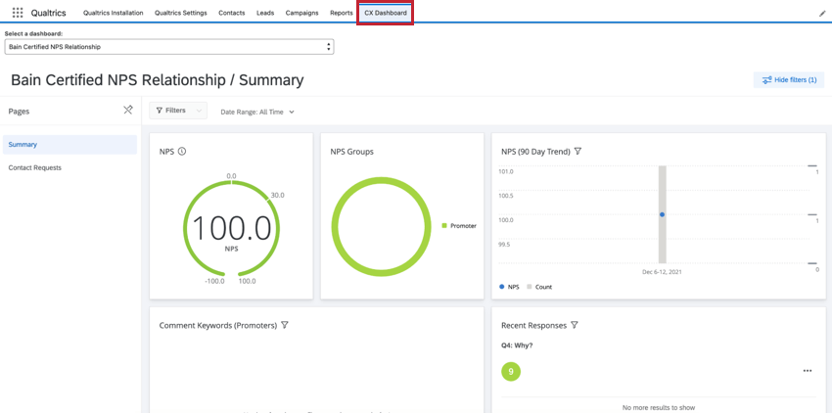Click the Hide filters (1) button
832x413 pixels.
coord(789,80)
